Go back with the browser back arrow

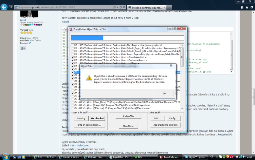pyautogui.click(x=4, y=7)
